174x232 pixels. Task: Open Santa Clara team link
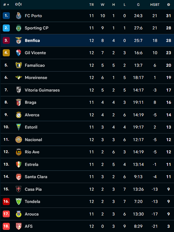click(x=36, y=177)
